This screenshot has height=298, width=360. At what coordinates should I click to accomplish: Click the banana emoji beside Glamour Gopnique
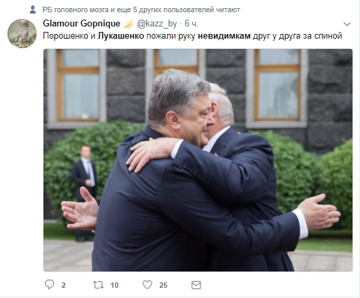pos(128,24)
